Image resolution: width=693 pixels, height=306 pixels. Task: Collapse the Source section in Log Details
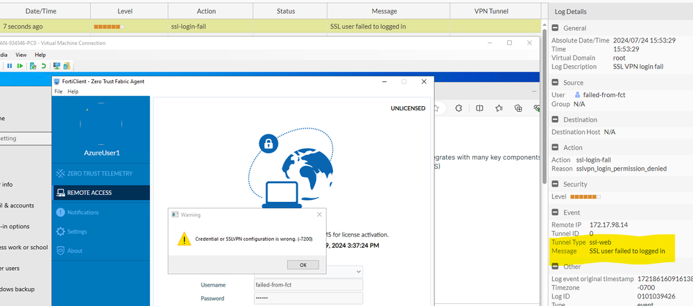tap(555, 83)
